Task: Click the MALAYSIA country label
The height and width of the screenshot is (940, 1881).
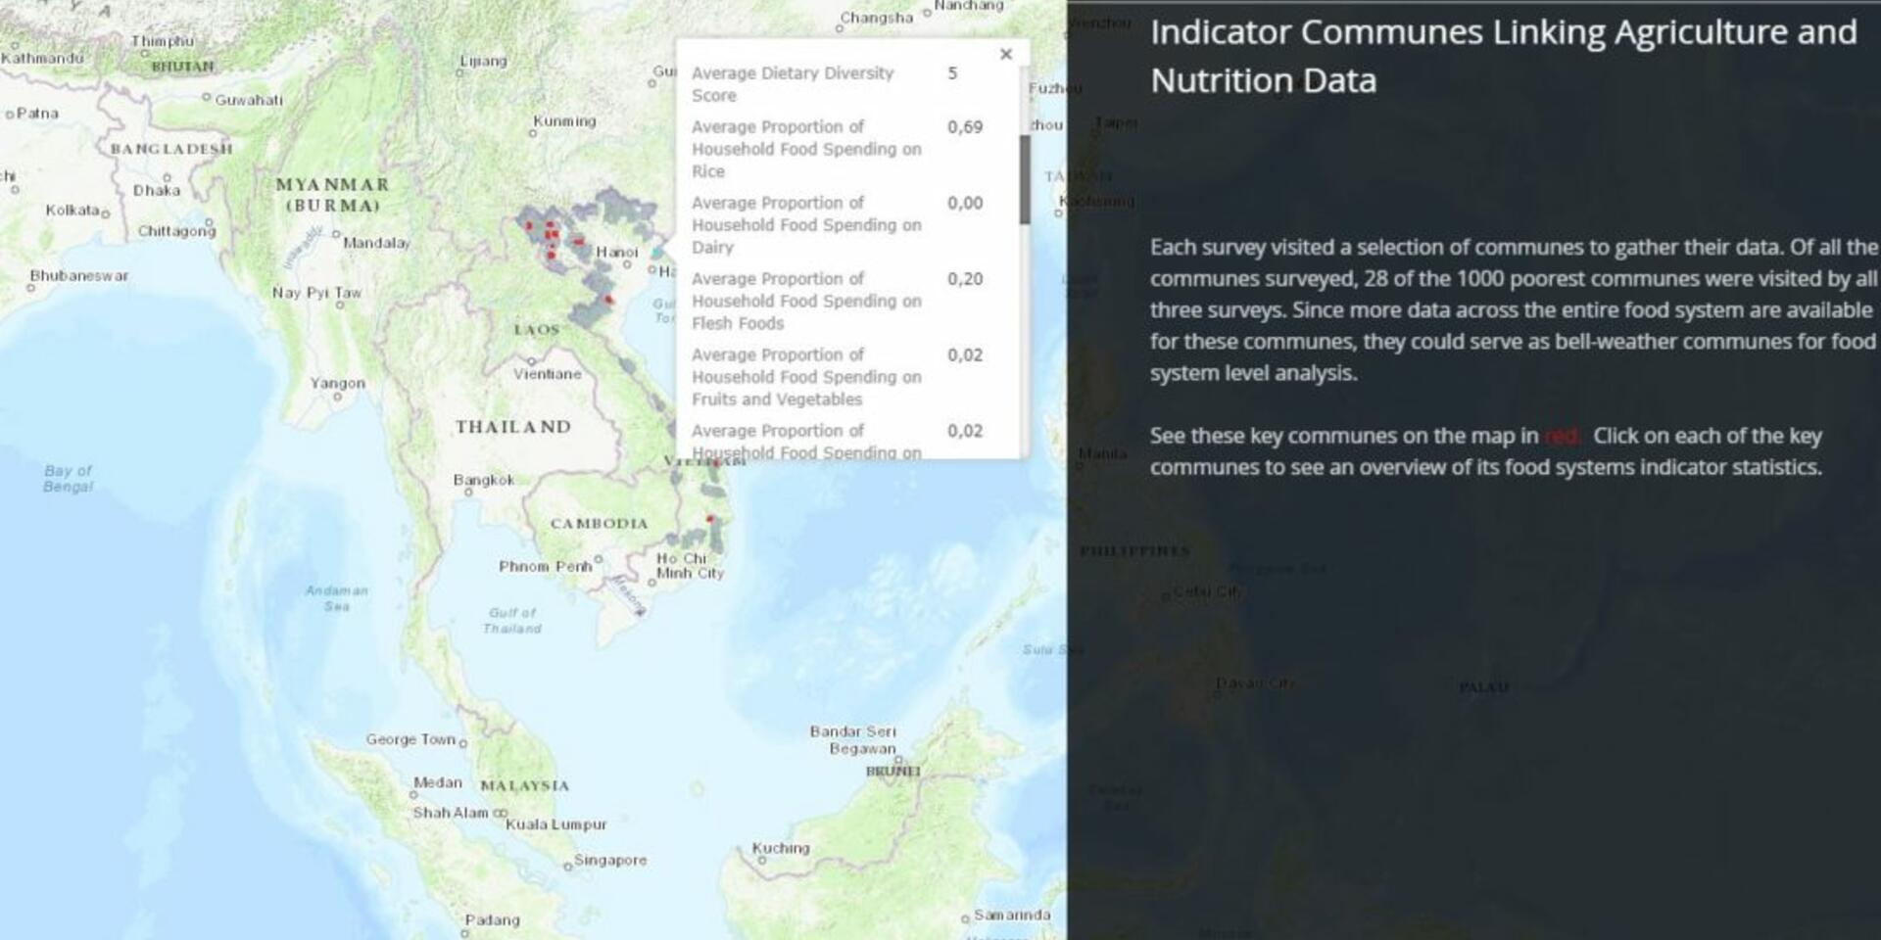Action: (524, 786)
